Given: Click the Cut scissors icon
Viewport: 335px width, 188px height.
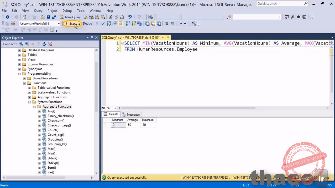Looking at the screenshot, I should point(111,17).
